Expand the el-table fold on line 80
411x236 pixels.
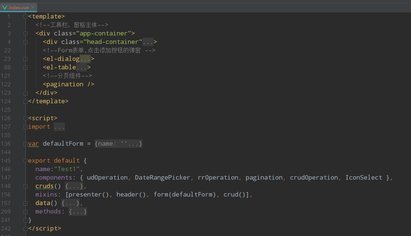25,67
